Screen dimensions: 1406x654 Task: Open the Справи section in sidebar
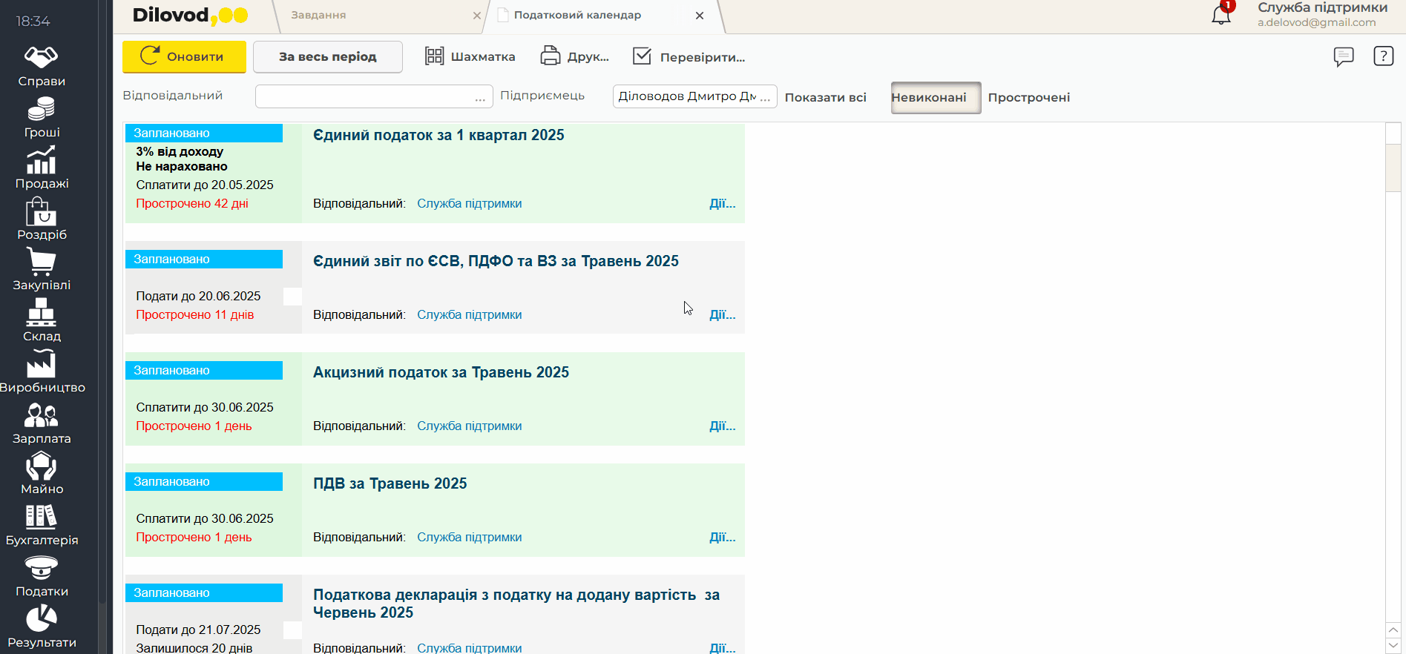point(42,66)
